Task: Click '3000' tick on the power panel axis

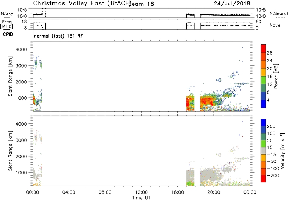Action: click(21, 66)
